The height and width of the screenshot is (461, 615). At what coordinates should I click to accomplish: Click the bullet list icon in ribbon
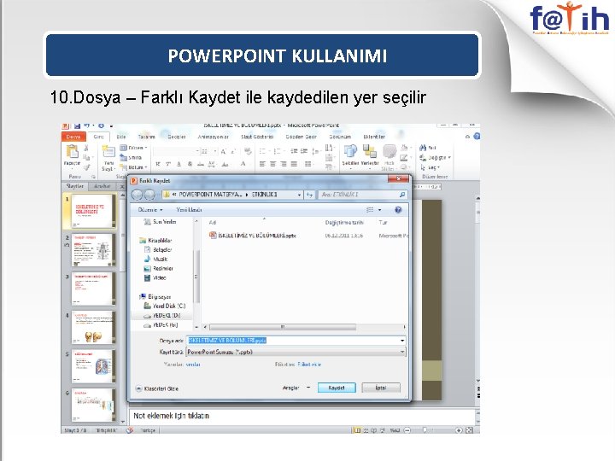[263, 151]
